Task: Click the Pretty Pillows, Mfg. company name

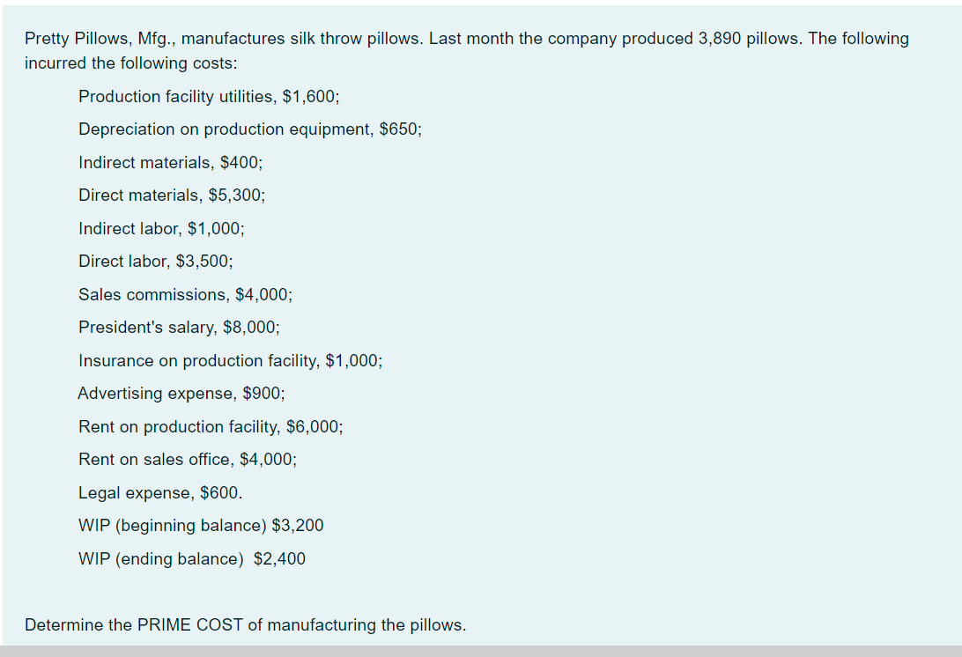Action: tap(100, 39)
